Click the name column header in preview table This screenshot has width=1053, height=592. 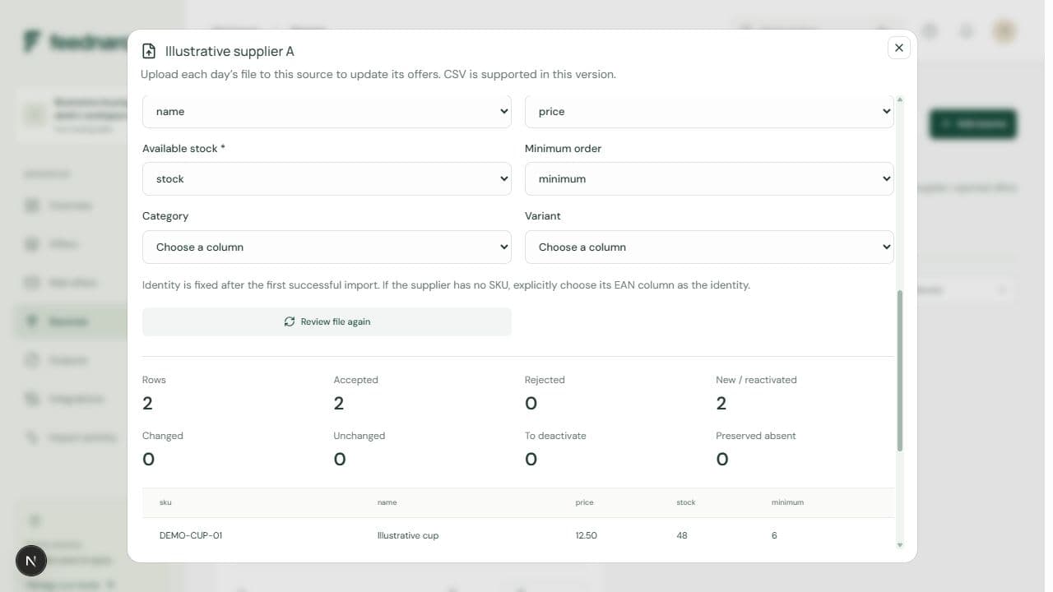pos(387,502)
